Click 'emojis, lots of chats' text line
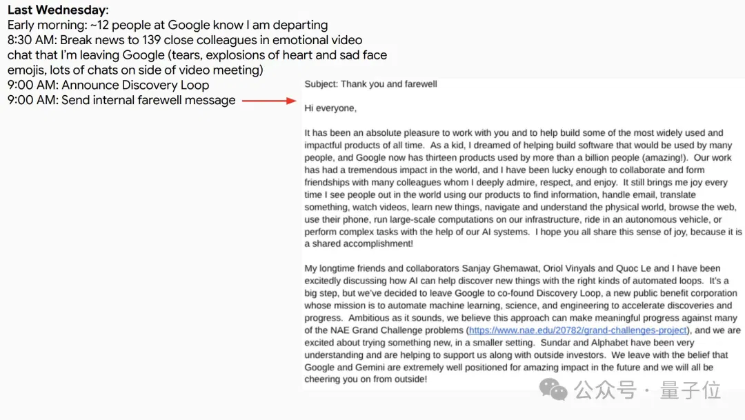This screenshot has width=745, height=420. tap(135, 70)
